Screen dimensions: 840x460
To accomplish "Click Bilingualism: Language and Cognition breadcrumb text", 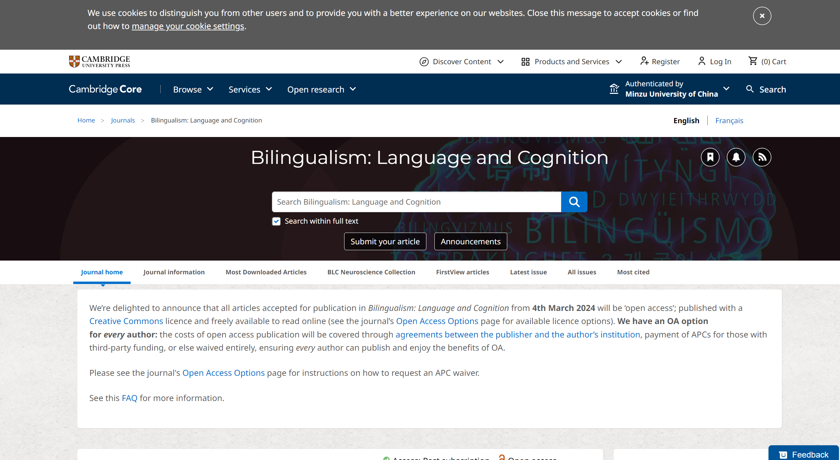I will (206, 120).
